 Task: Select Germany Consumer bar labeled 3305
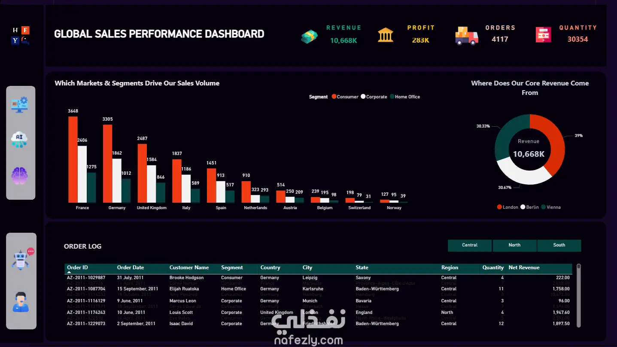107,164
